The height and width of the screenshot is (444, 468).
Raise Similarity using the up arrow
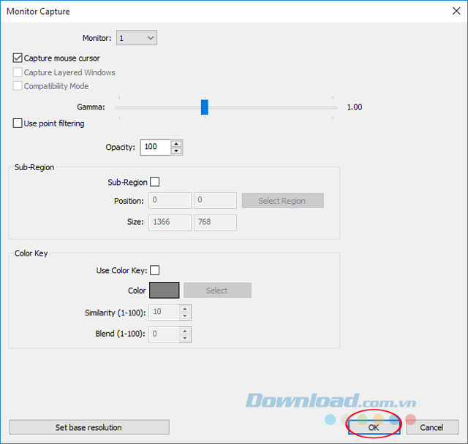pyautogui.click(x=185, y=309)
